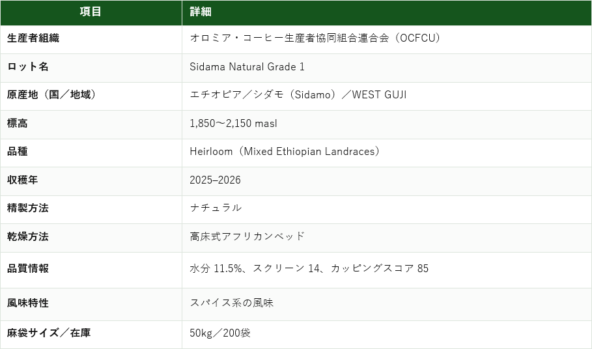Select the 品種 row label
Viewport: 592px width, 349px height.
[18, 152]
